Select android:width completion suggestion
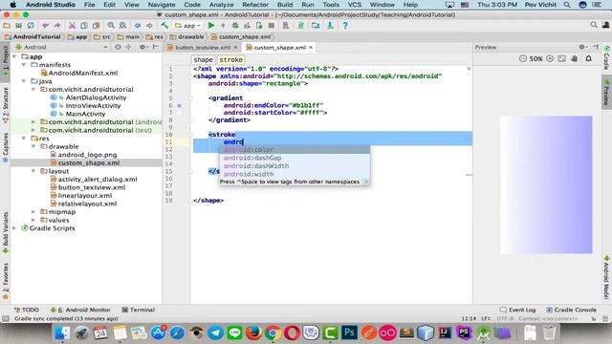Screen dimensions: 612x344 (295, 174)
